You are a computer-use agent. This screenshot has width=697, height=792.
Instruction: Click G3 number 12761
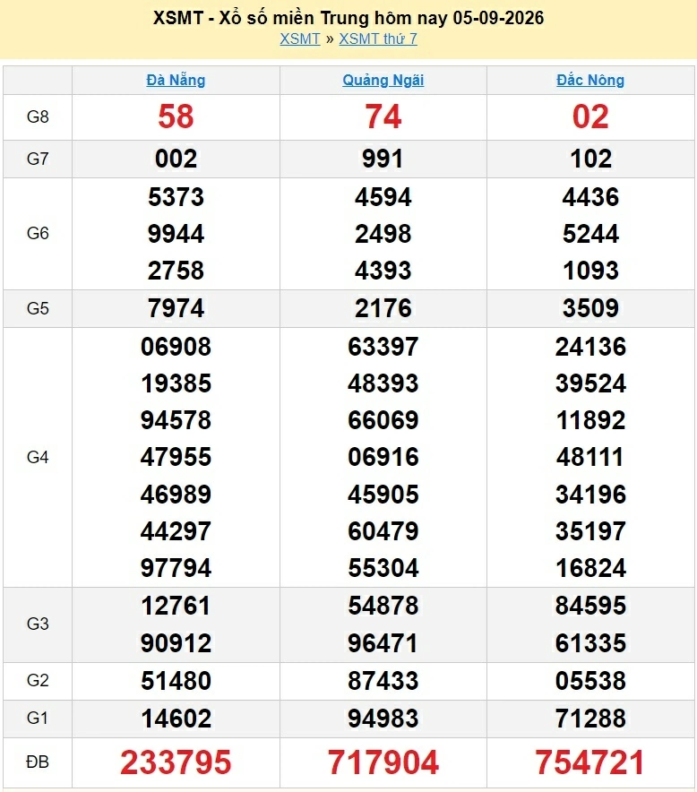[176, 606]
